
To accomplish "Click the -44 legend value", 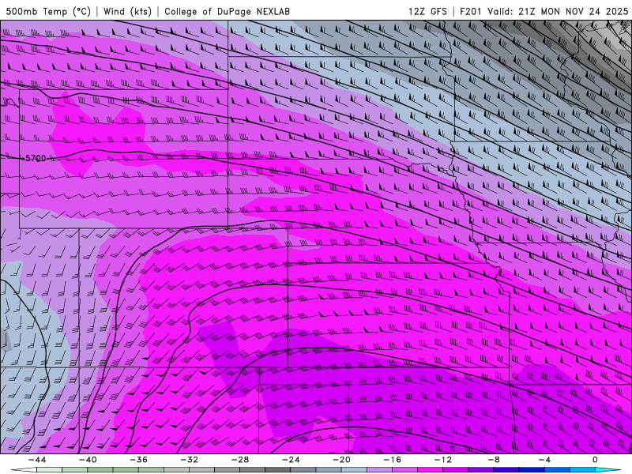I will pyautogui.click(x=36, y=460).
